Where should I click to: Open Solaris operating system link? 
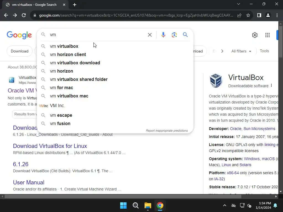point(245,165)
